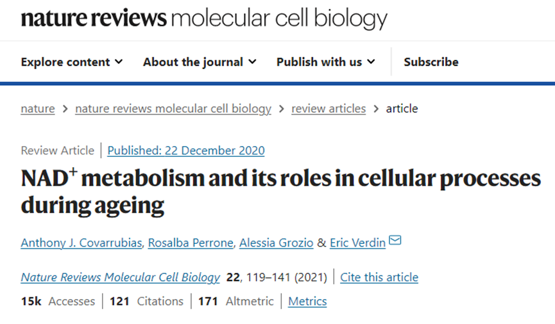Click the Subscribe menu item

point(431,62)
